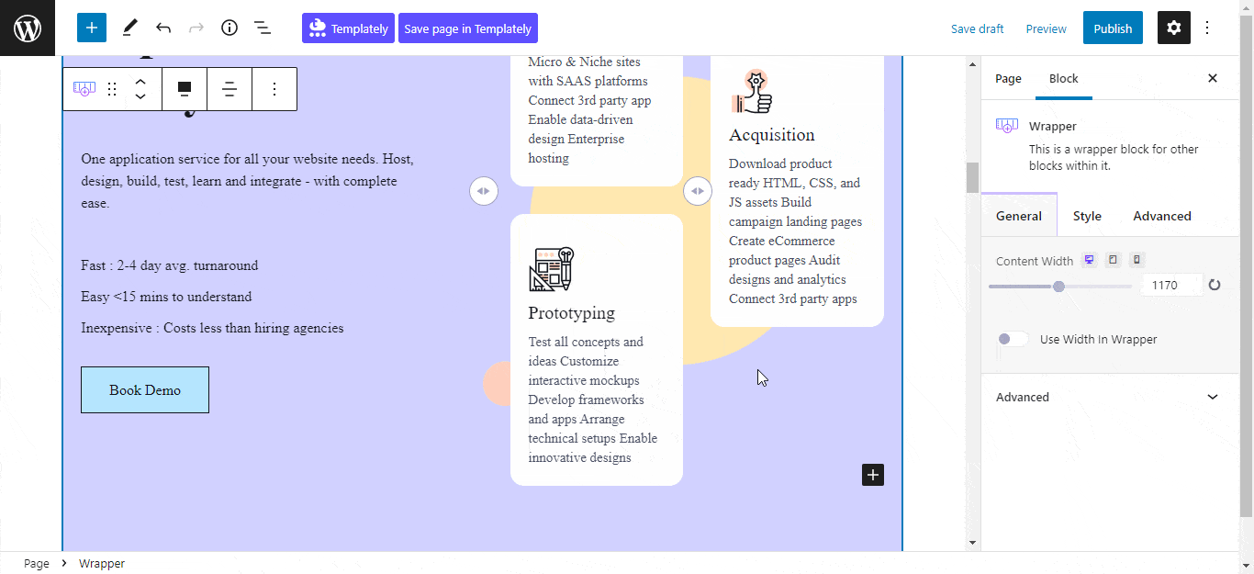Switch to the Style tab
This screenshot has height=574, width=1254.
pyautogui.click(x=1087, y=216)
